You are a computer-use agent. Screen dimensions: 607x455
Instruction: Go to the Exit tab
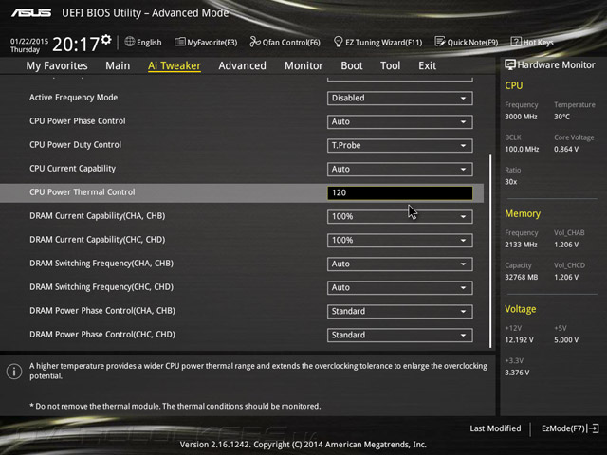point(428,65)
